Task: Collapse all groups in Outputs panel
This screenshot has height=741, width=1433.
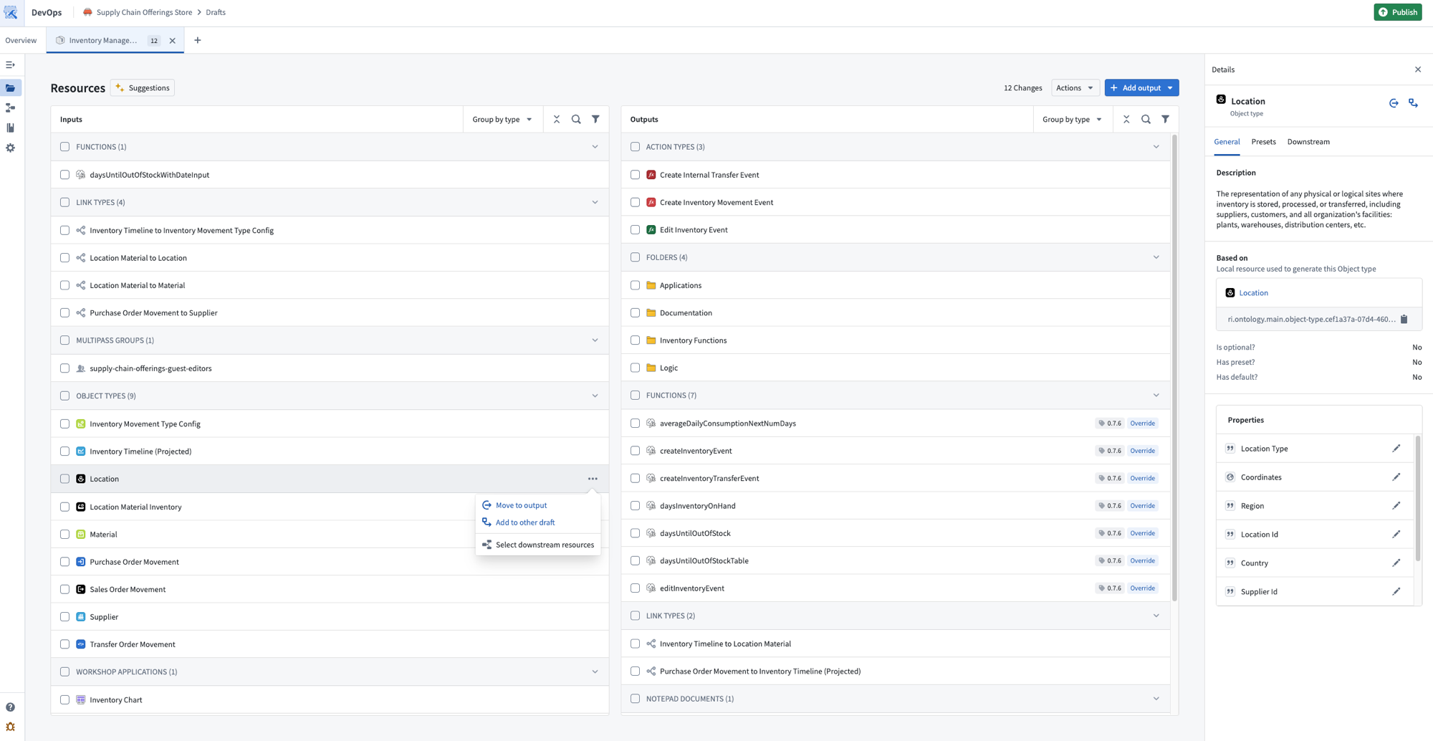Action: coord(1126,120)
